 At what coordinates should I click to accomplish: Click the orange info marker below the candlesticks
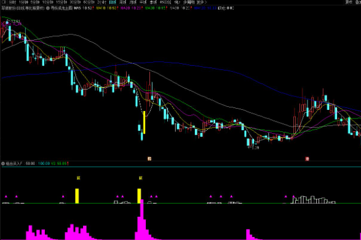[x=149, y=158]
